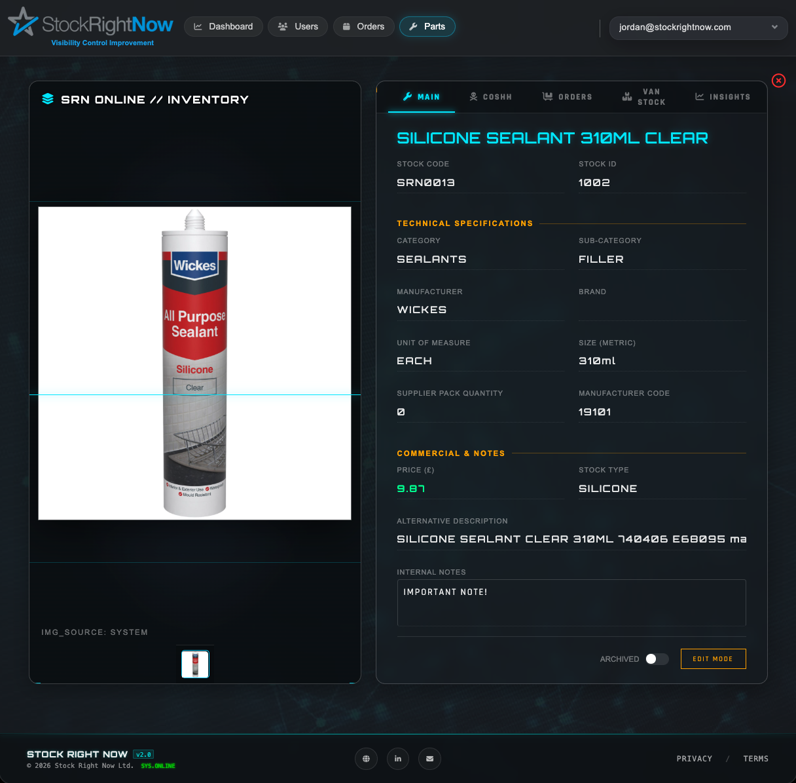Image resolution: width=796 pixels, height=783 pixels.
Task: Select the email envelope icon in footer
Action: pyautogui.click(x=429, y=759)
